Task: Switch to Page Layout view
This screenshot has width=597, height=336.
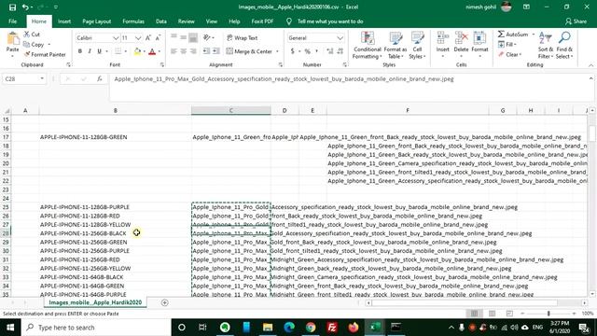Action: point(492,314)
